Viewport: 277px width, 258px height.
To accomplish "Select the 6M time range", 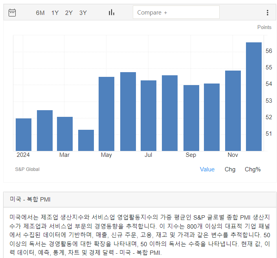I will (40, 13).
